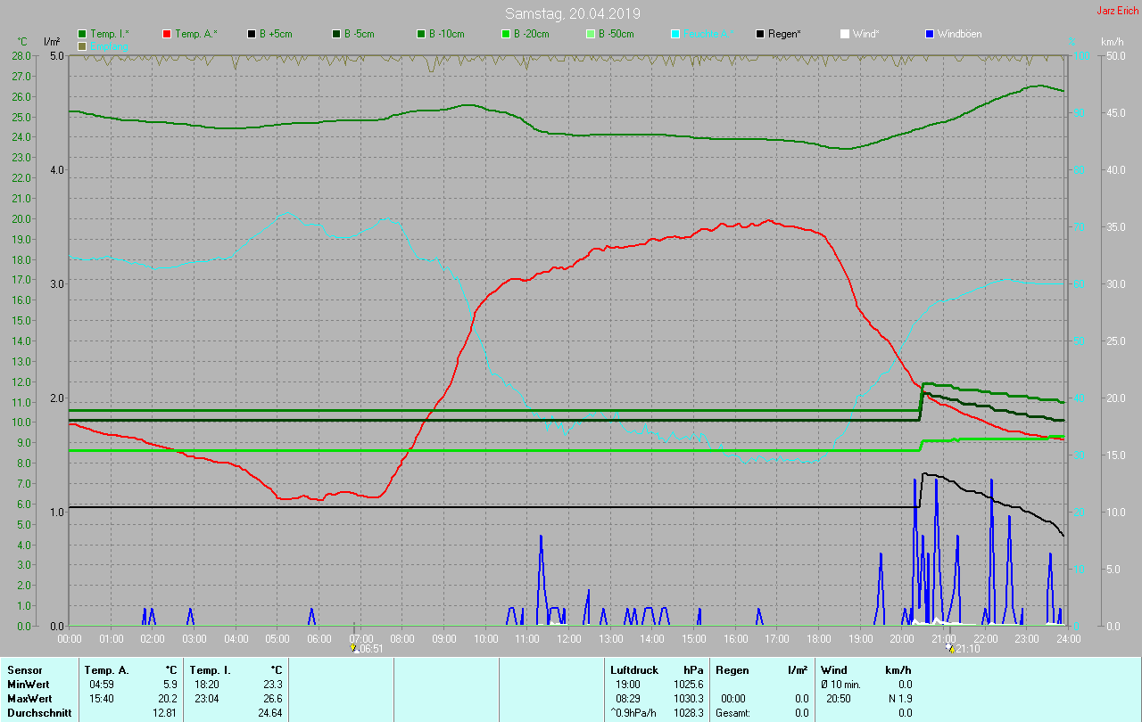The width and height of the screenshot is (1142, 722).
Task: Click the B +5cm legend label
Action: [x=276, y=34]
